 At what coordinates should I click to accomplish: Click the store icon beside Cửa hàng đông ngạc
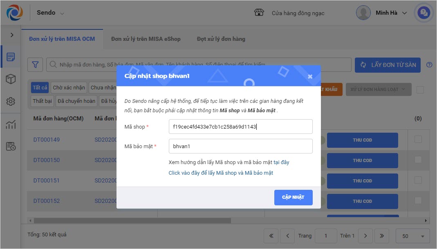point(259,13)
